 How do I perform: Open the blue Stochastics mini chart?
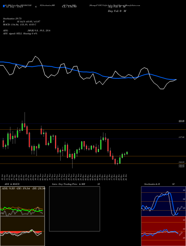tap(163, 201)
